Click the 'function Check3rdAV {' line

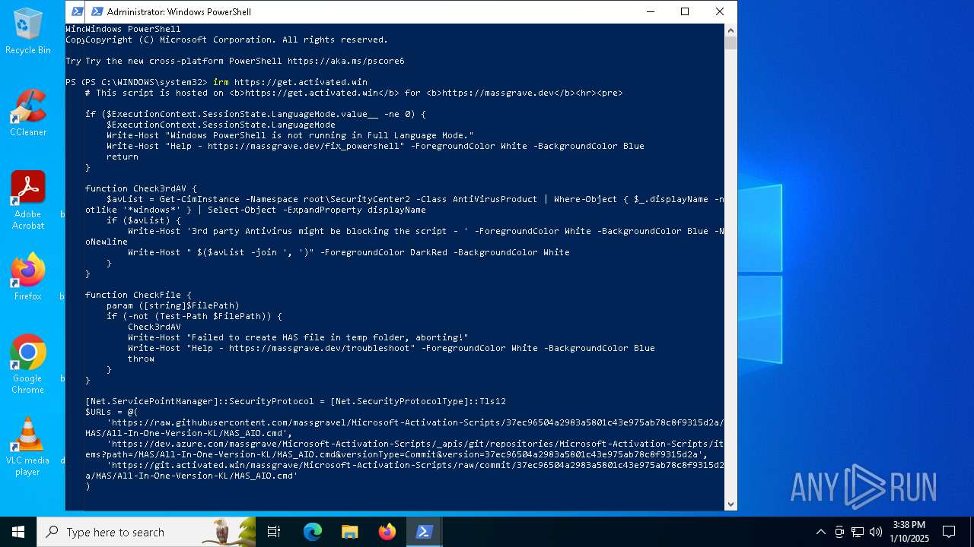tap(141, 188)
